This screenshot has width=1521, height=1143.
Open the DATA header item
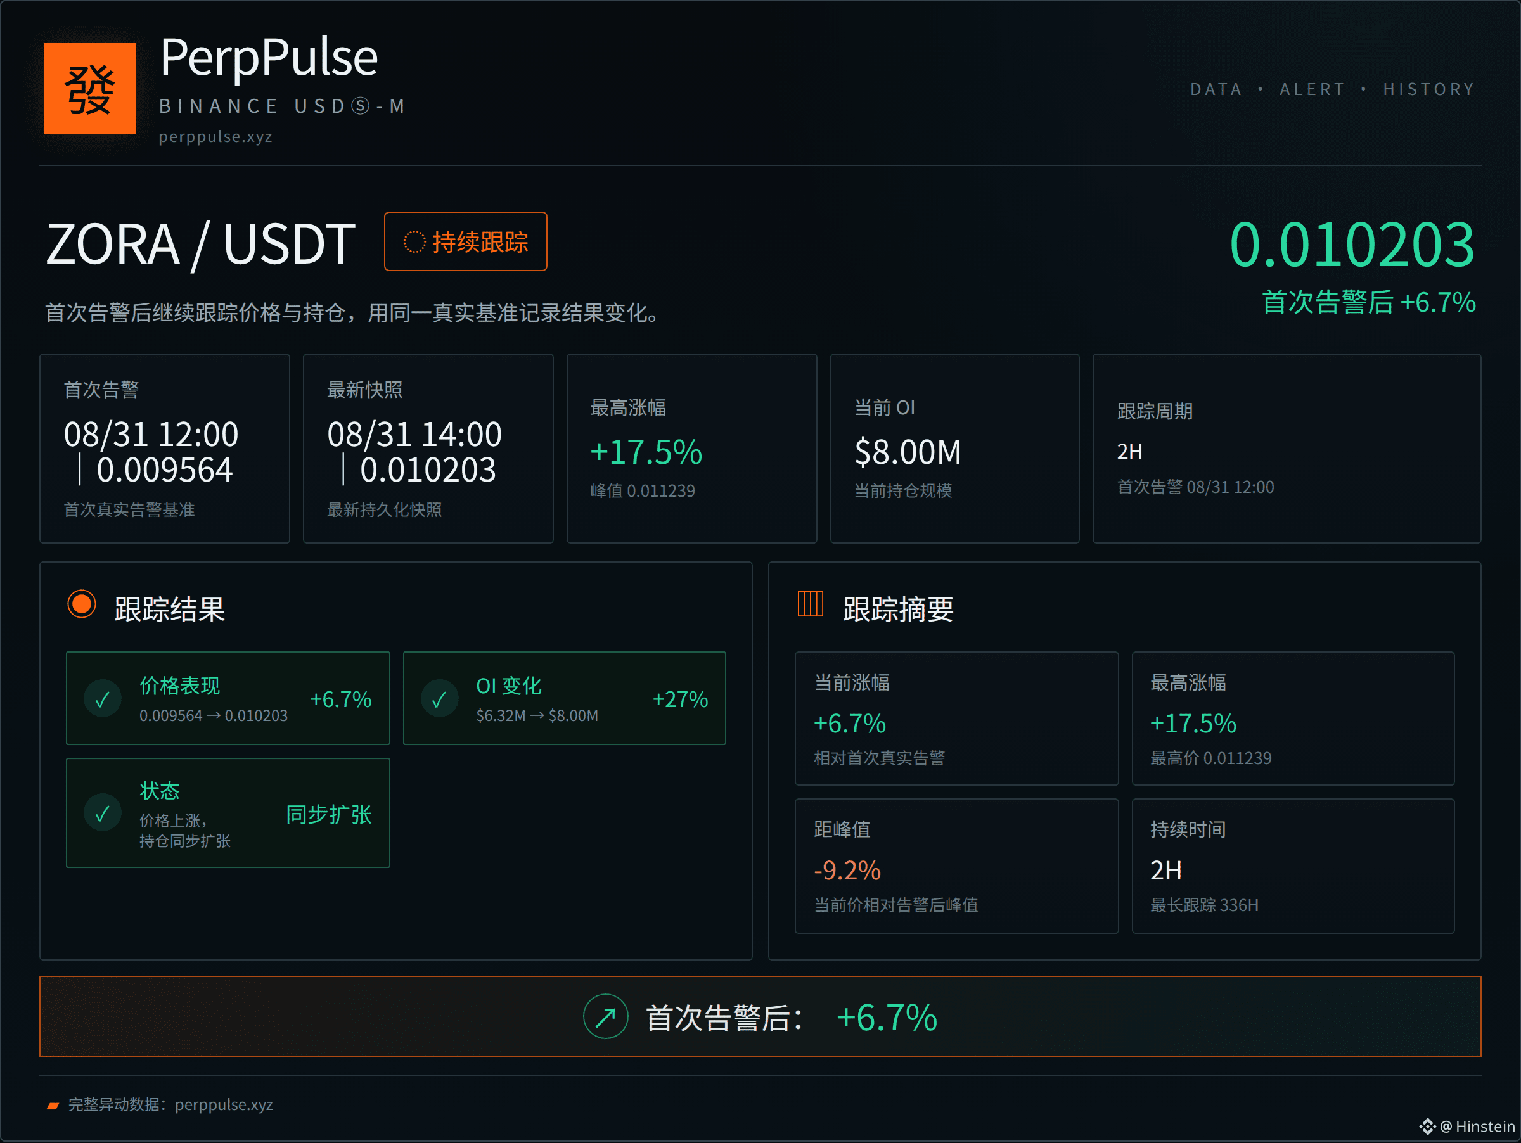[1216, 89]
